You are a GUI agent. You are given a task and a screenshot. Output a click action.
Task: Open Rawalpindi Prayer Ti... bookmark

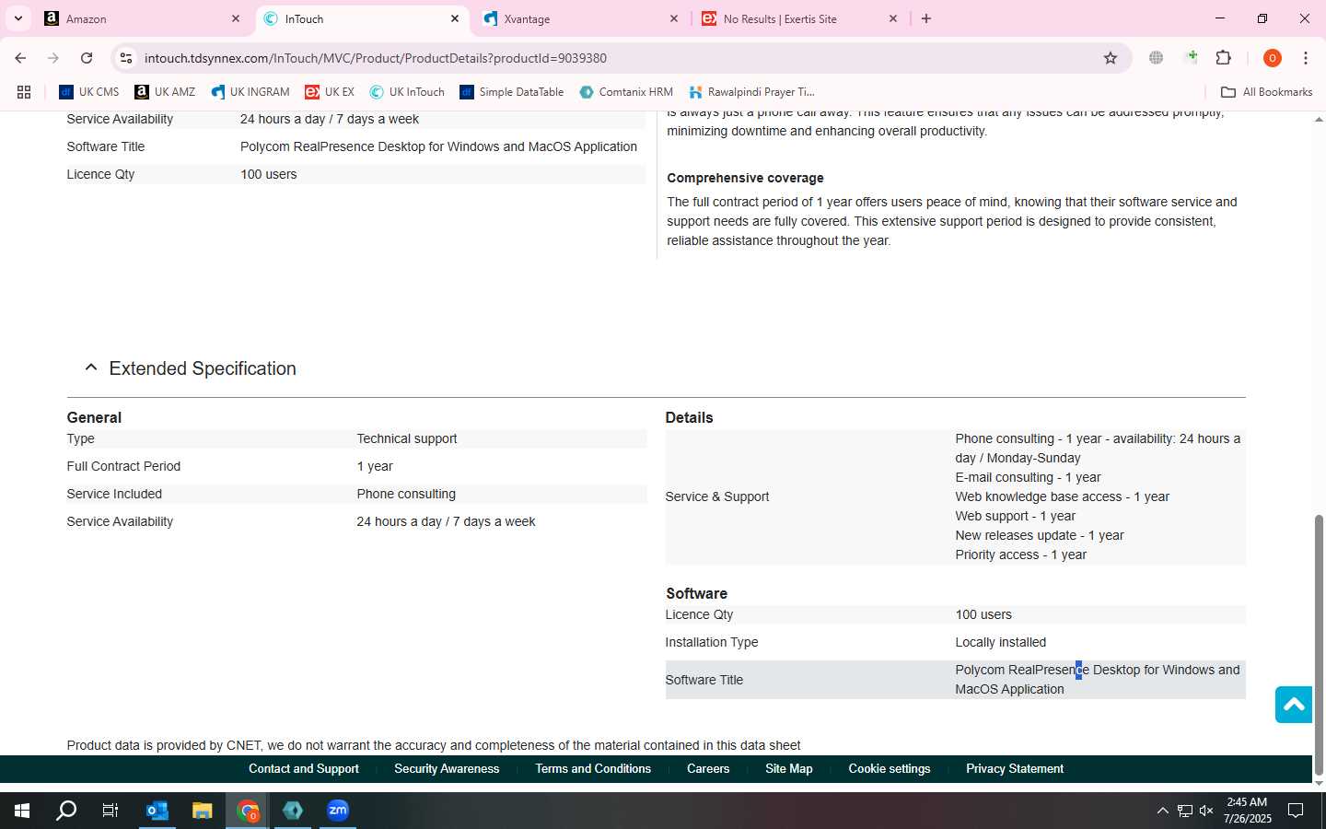click(x=751, y=92)
